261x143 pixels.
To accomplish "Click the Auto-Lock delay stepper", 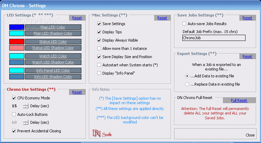I will [x=26, y=122].
